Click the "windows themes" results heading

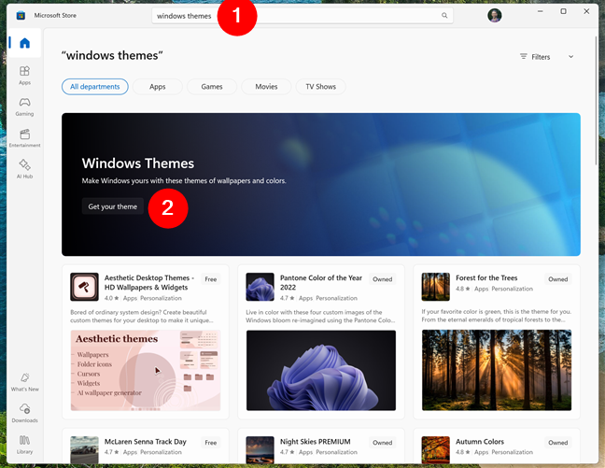(x=112, y=56)
